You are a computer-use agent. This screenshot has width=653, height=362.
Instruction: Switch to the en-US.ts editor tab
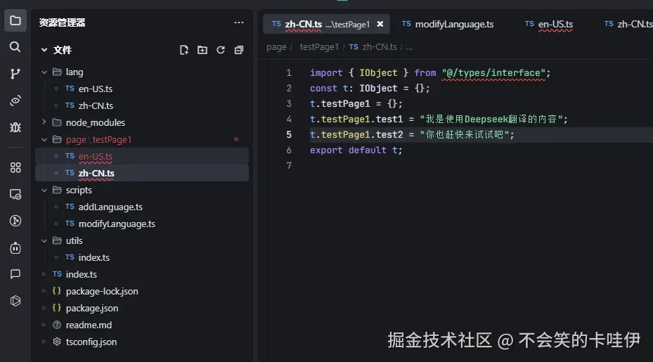pyautogui.click(x=549, y=24)
